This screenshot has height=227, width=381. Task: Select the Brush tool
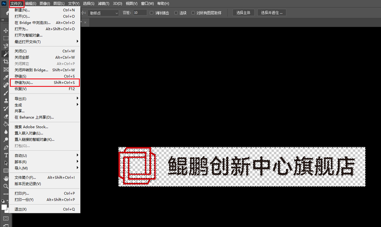point(6,93)
